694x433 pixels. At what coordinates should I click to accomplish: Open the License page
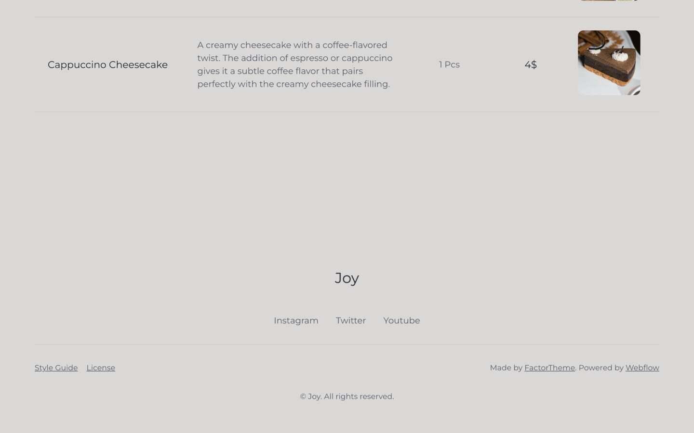tap(101, 368)
